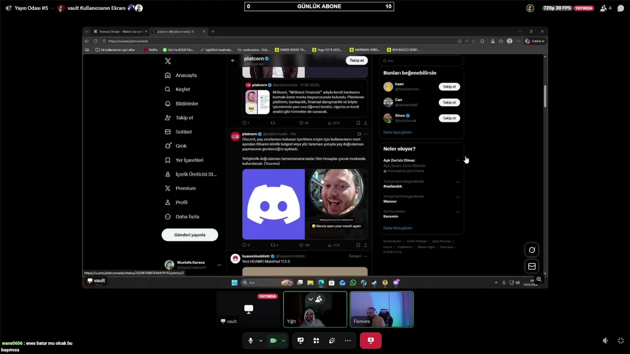Click Daha fazla göster under suggestions
This screenshot has width=630, height=354.
(398, 132)
